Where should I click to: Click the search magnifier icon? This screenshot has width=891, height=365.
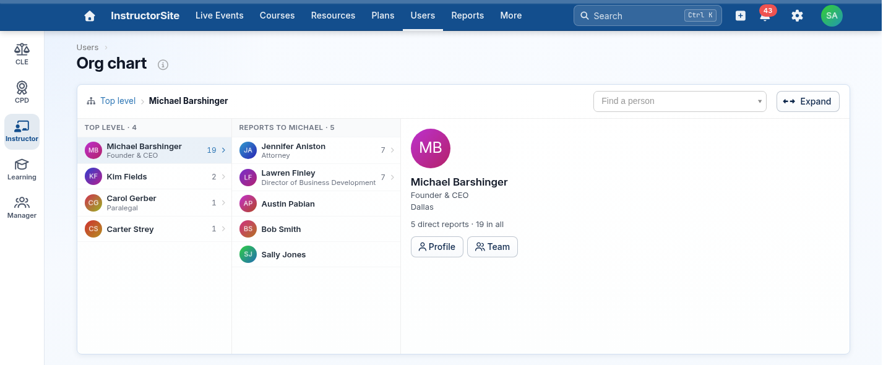coord(585,15)
